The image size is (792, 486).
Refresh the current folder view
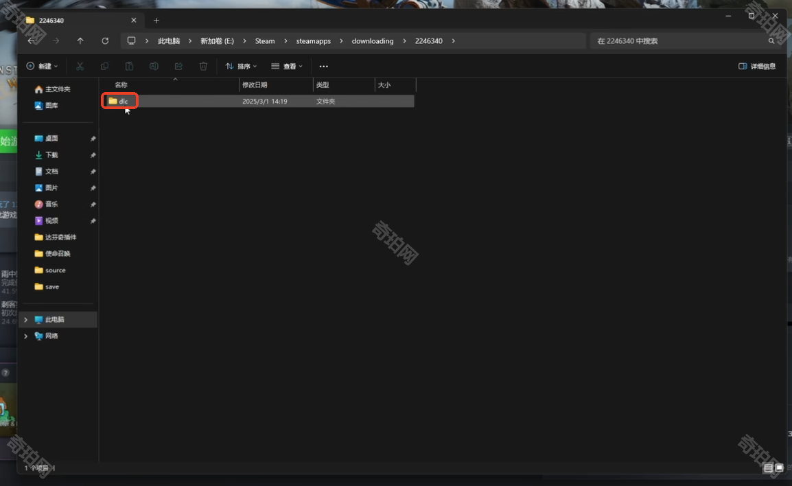pyautogui.click(x=105, y=41)
